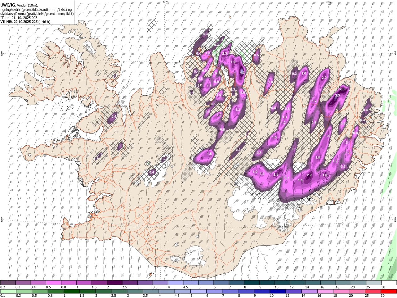Click the 4.2 snowfall value on the map
397x298 pixels.
(x=243, y=72)
